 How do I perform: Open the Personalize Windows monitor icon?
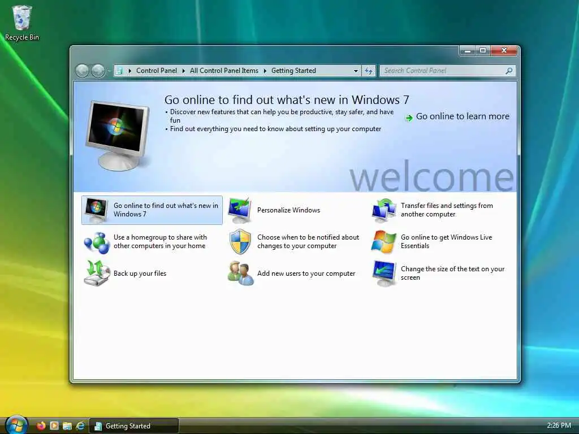coord(240,210)
